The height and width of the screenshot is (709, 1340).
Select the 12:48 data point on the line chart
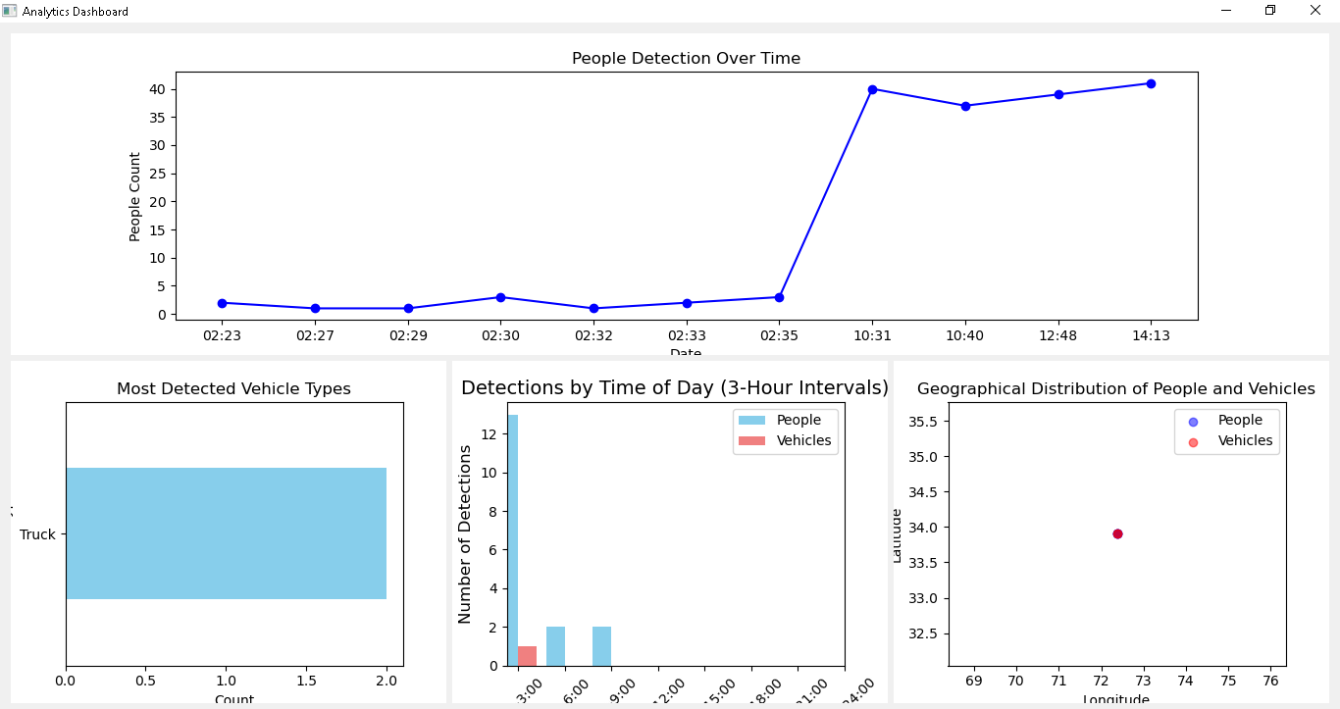pos(1058,94)
